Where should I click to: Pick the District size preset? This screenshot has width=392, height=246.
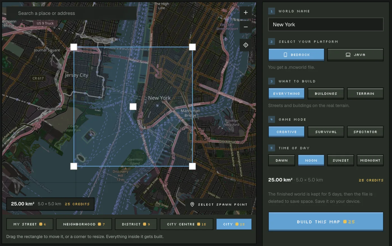point(136,224)
